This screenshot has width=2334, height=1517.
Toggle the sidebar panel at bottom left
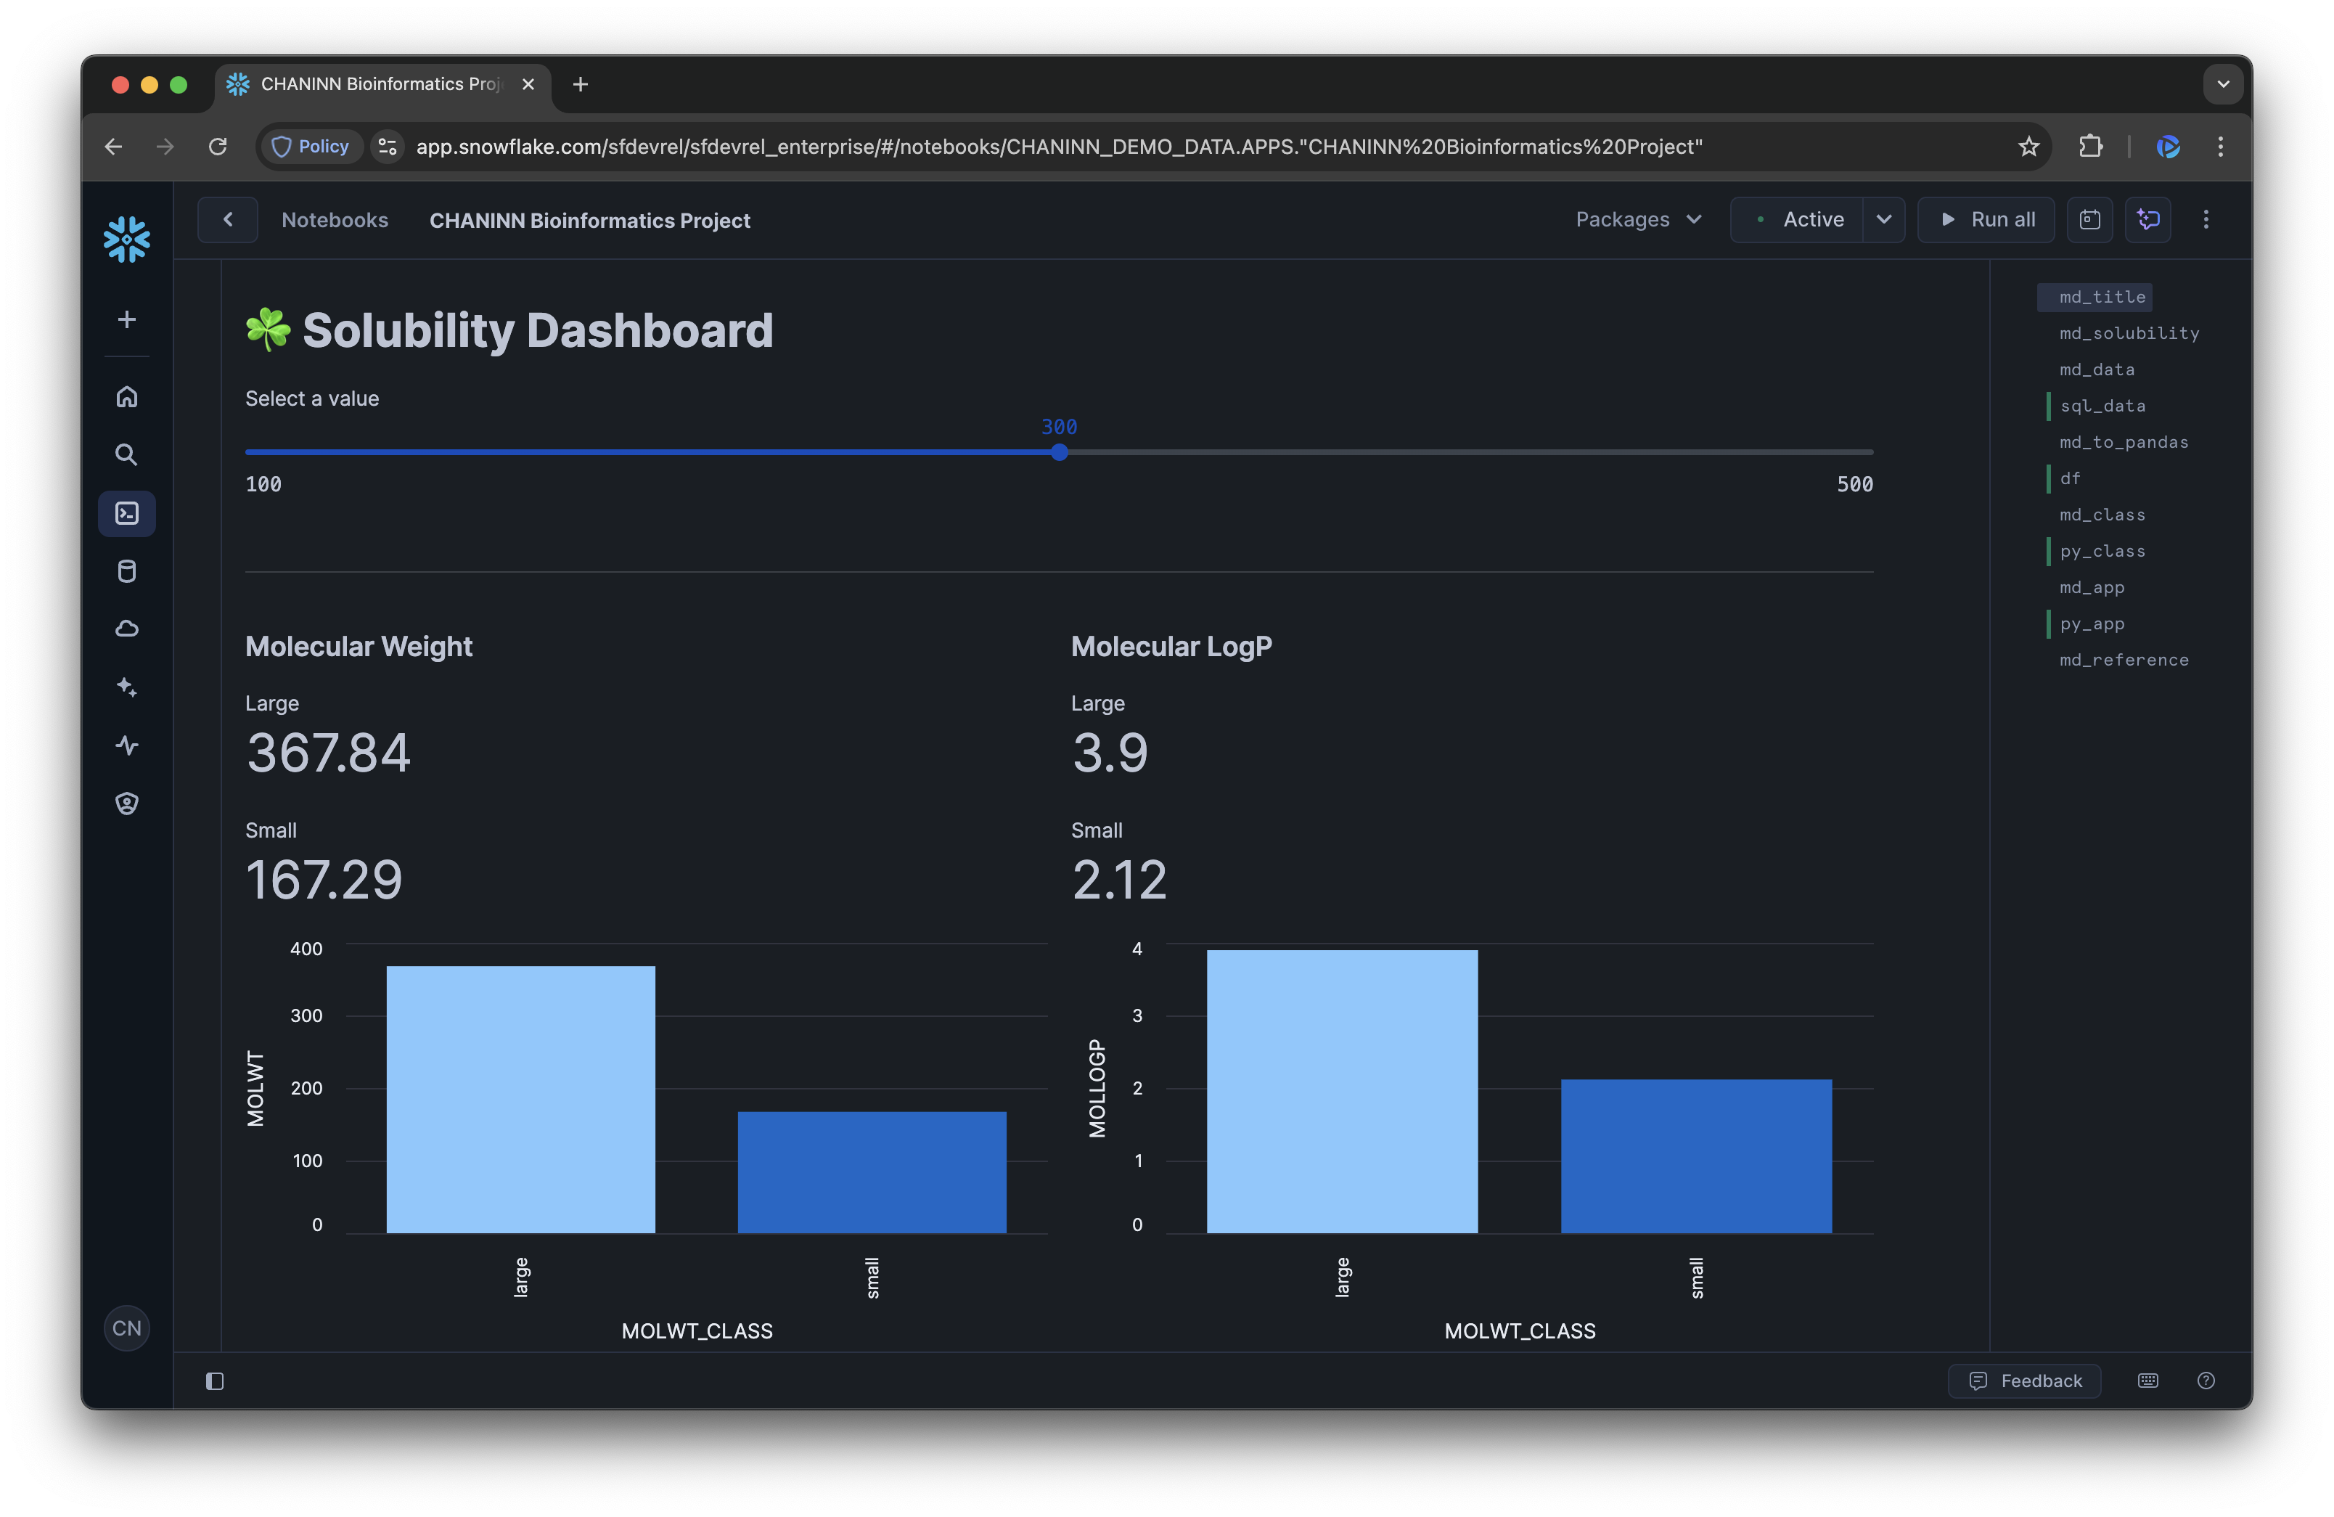tap(215, 1381)
